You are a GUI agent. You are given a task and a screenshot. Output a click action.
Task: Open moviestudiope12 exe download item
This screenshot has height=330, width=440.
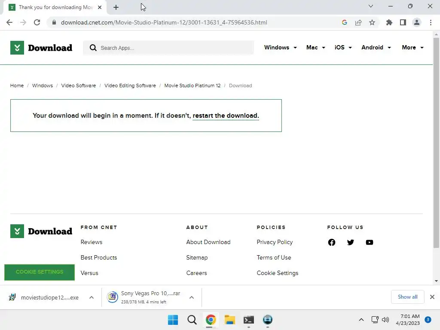click(x=44, y=297)
